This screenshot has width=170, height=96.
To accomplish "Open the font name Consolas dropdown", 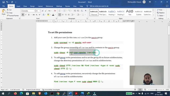I will [x=34, y=11].
